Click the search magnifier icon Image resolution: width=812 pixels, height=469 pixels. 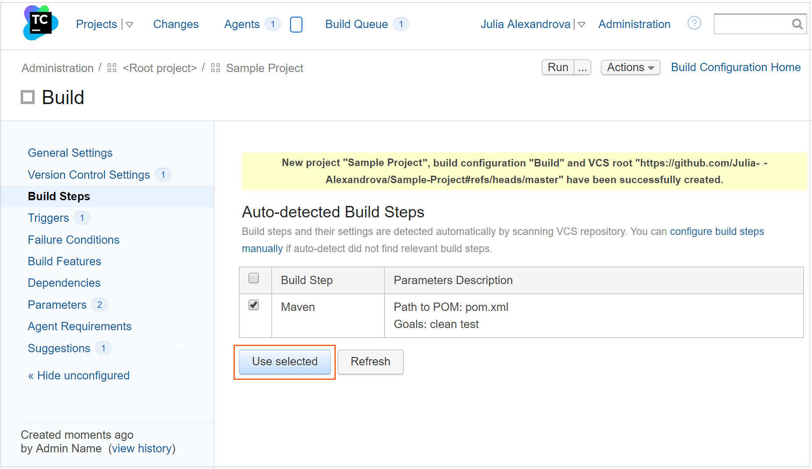pos(797,24)
